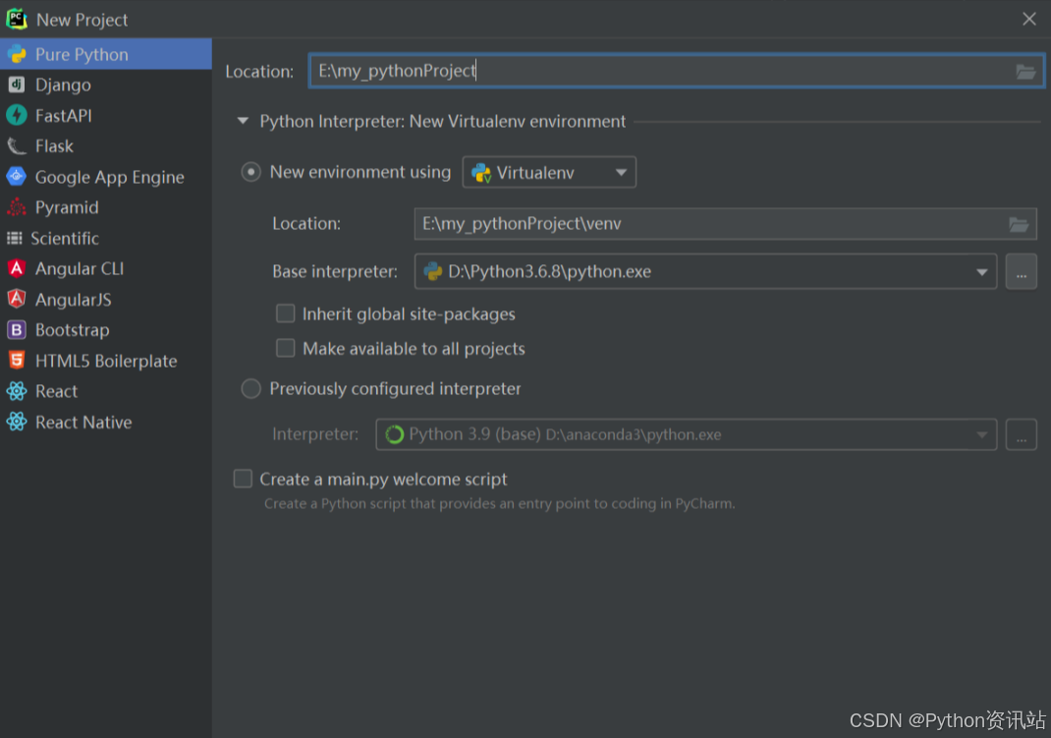
Task: Click the Pure Python snake icon
Action: 17,54
